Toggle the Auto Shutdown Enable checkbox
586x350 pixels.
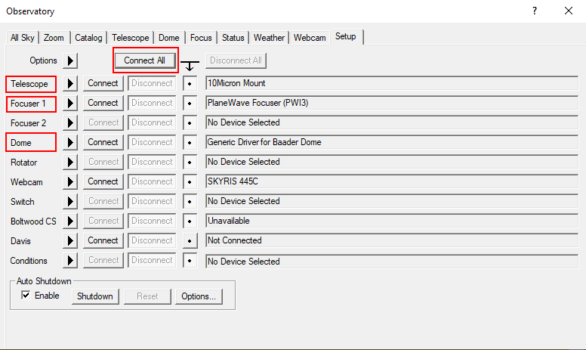pyautogui.click(x=26, y=296)
